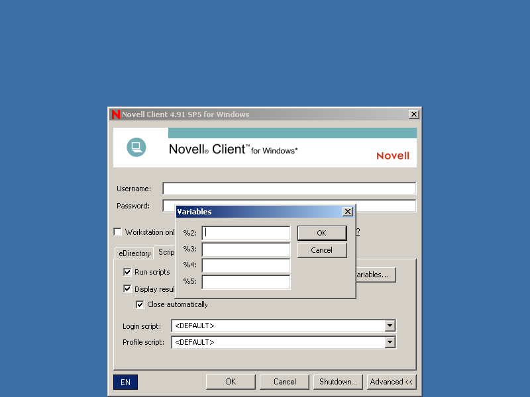Click Cancel on the login window
The height and width of the screenshot is (397, 530).
click(x=284, y=382)
